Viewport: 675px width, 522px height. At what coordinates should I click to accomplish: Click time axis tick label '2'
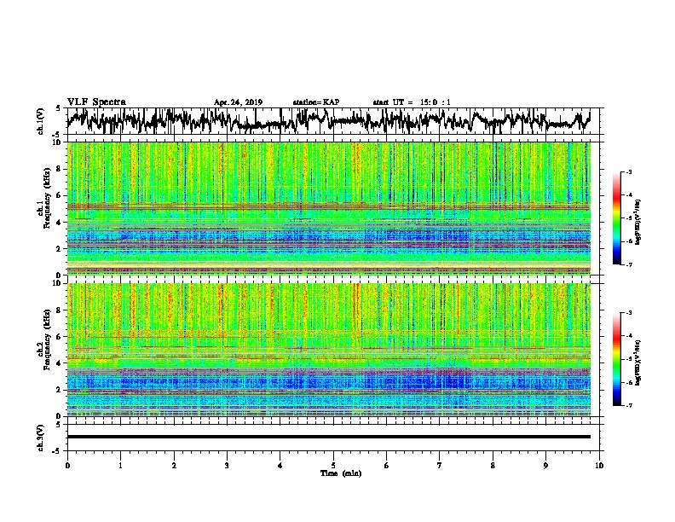(x=174, y=465)
